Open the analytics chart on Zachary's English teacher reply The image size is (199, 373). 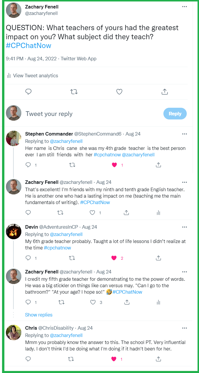(158, 213)
